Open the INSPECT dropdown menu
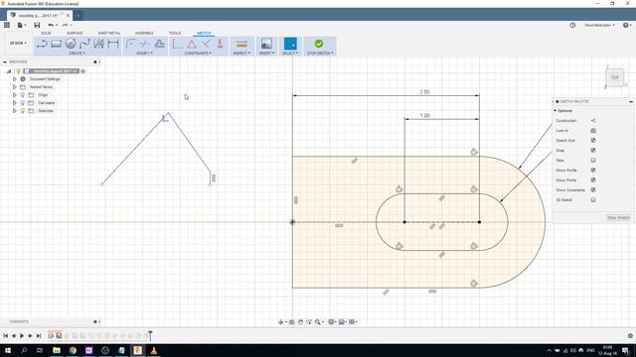Image resolution: width=636 pixels, height=357 pixels. 241,53
